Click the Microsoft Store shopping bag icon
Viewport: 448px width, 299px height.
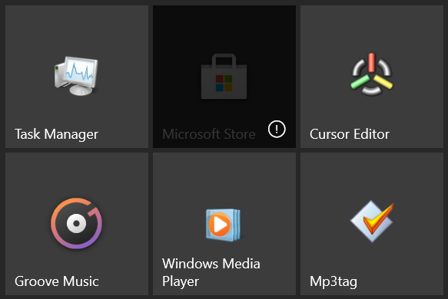(x=224, y=77)
